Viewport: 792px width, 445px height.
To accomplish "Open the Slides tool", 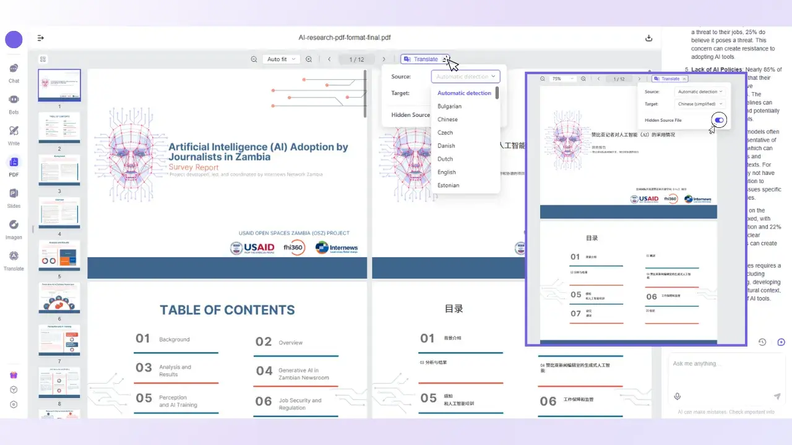I will [x=14, y=197].
